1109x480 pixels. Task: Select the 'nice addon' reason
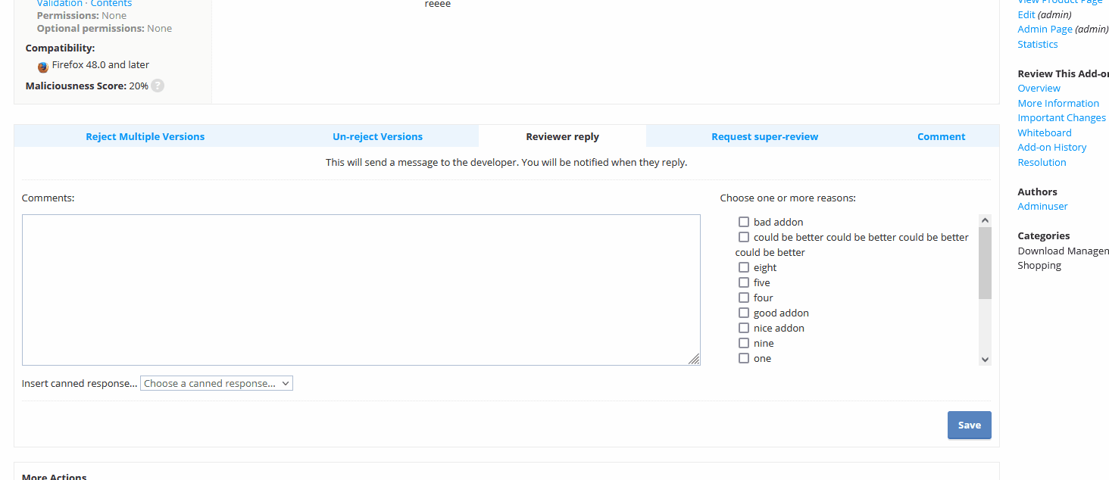743,327
